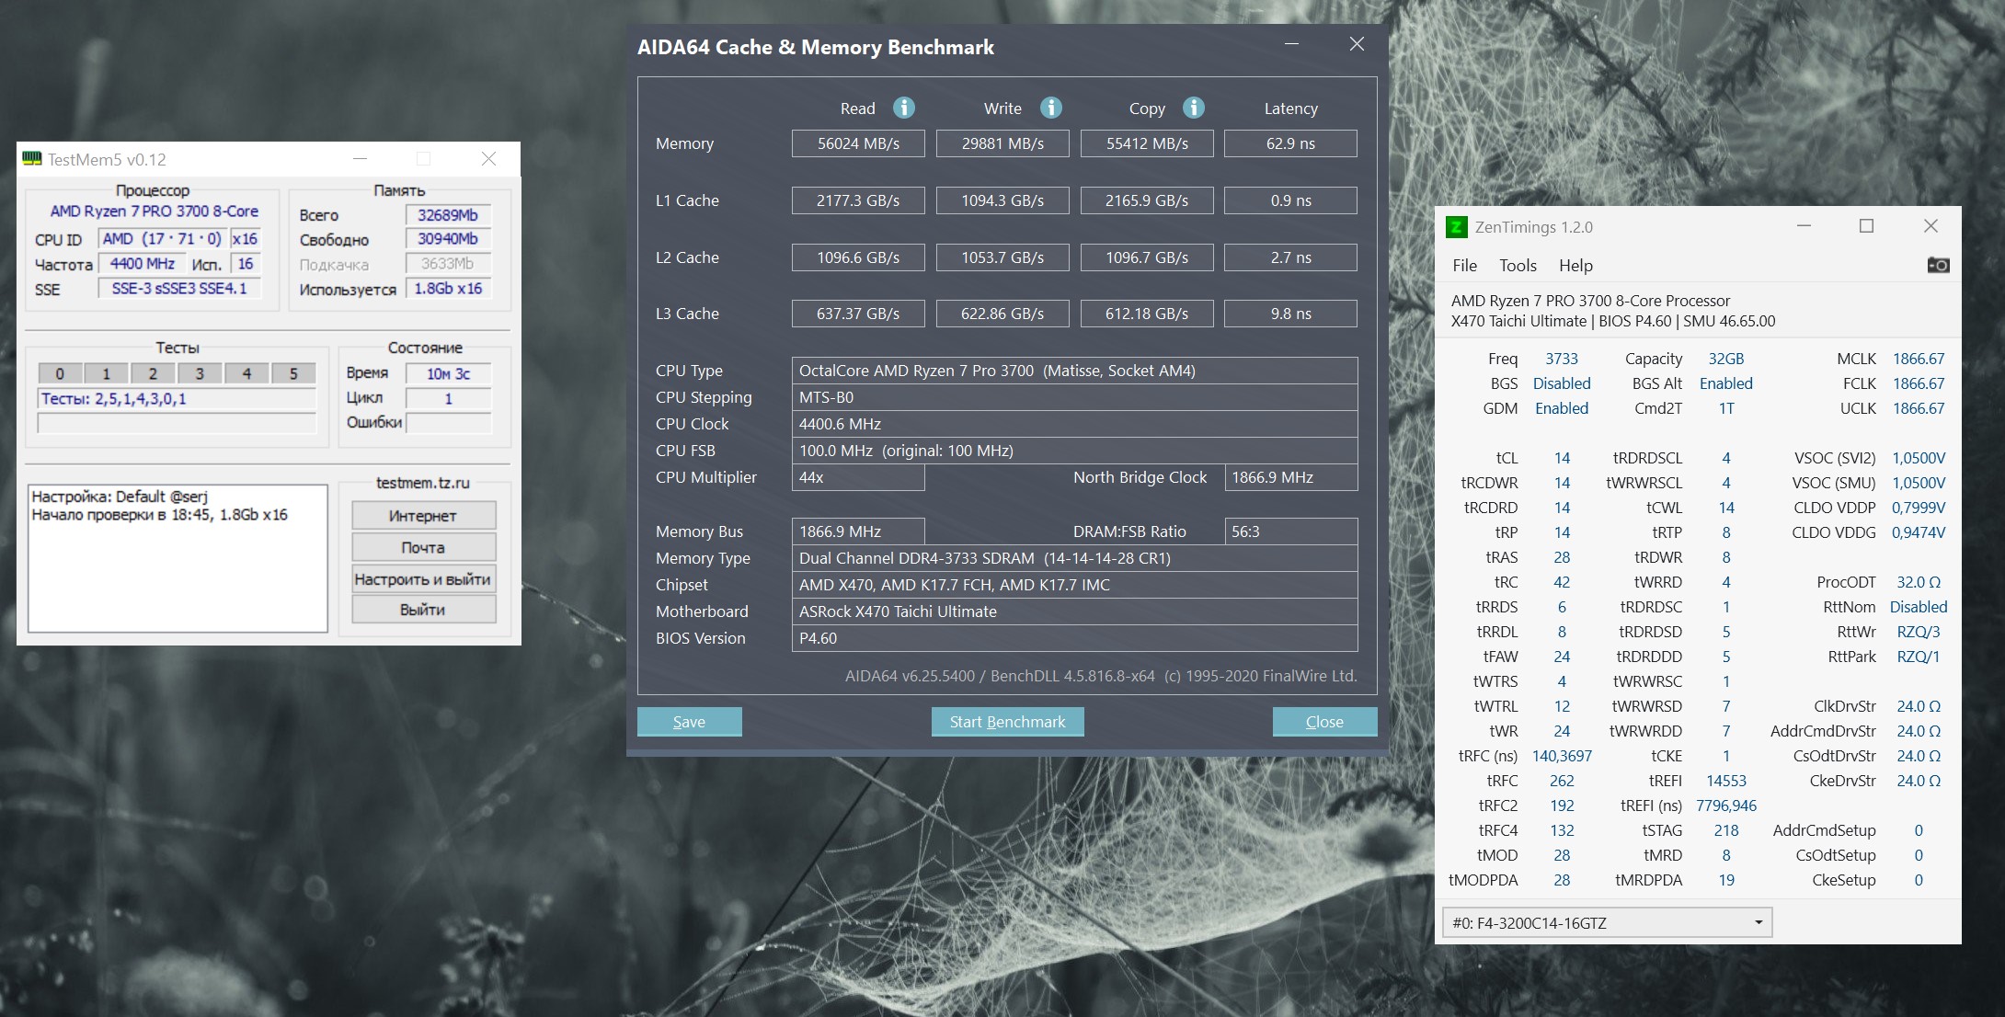
Task: Open the Help menu in ZenTimings
Action: coord(1575,266)
